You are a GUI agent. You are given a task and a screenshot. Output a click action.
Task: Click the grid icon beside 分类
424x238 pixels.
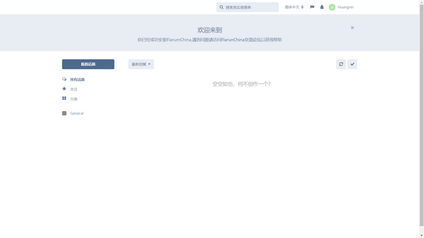point(64,99)
